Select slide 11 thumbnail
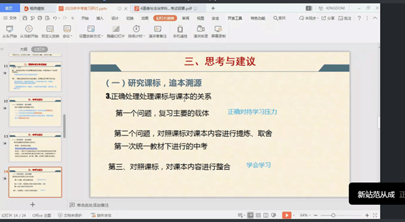 (x=35, y=77)
